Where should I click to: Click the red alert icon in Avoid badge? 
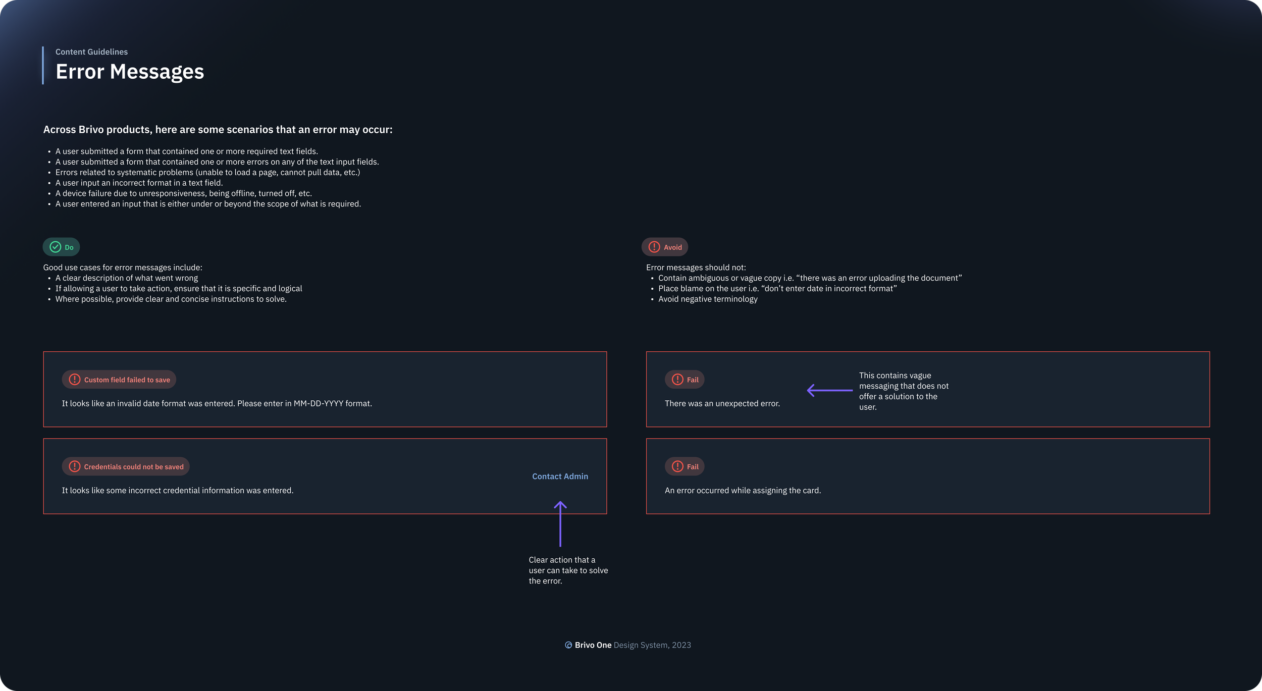654,247
